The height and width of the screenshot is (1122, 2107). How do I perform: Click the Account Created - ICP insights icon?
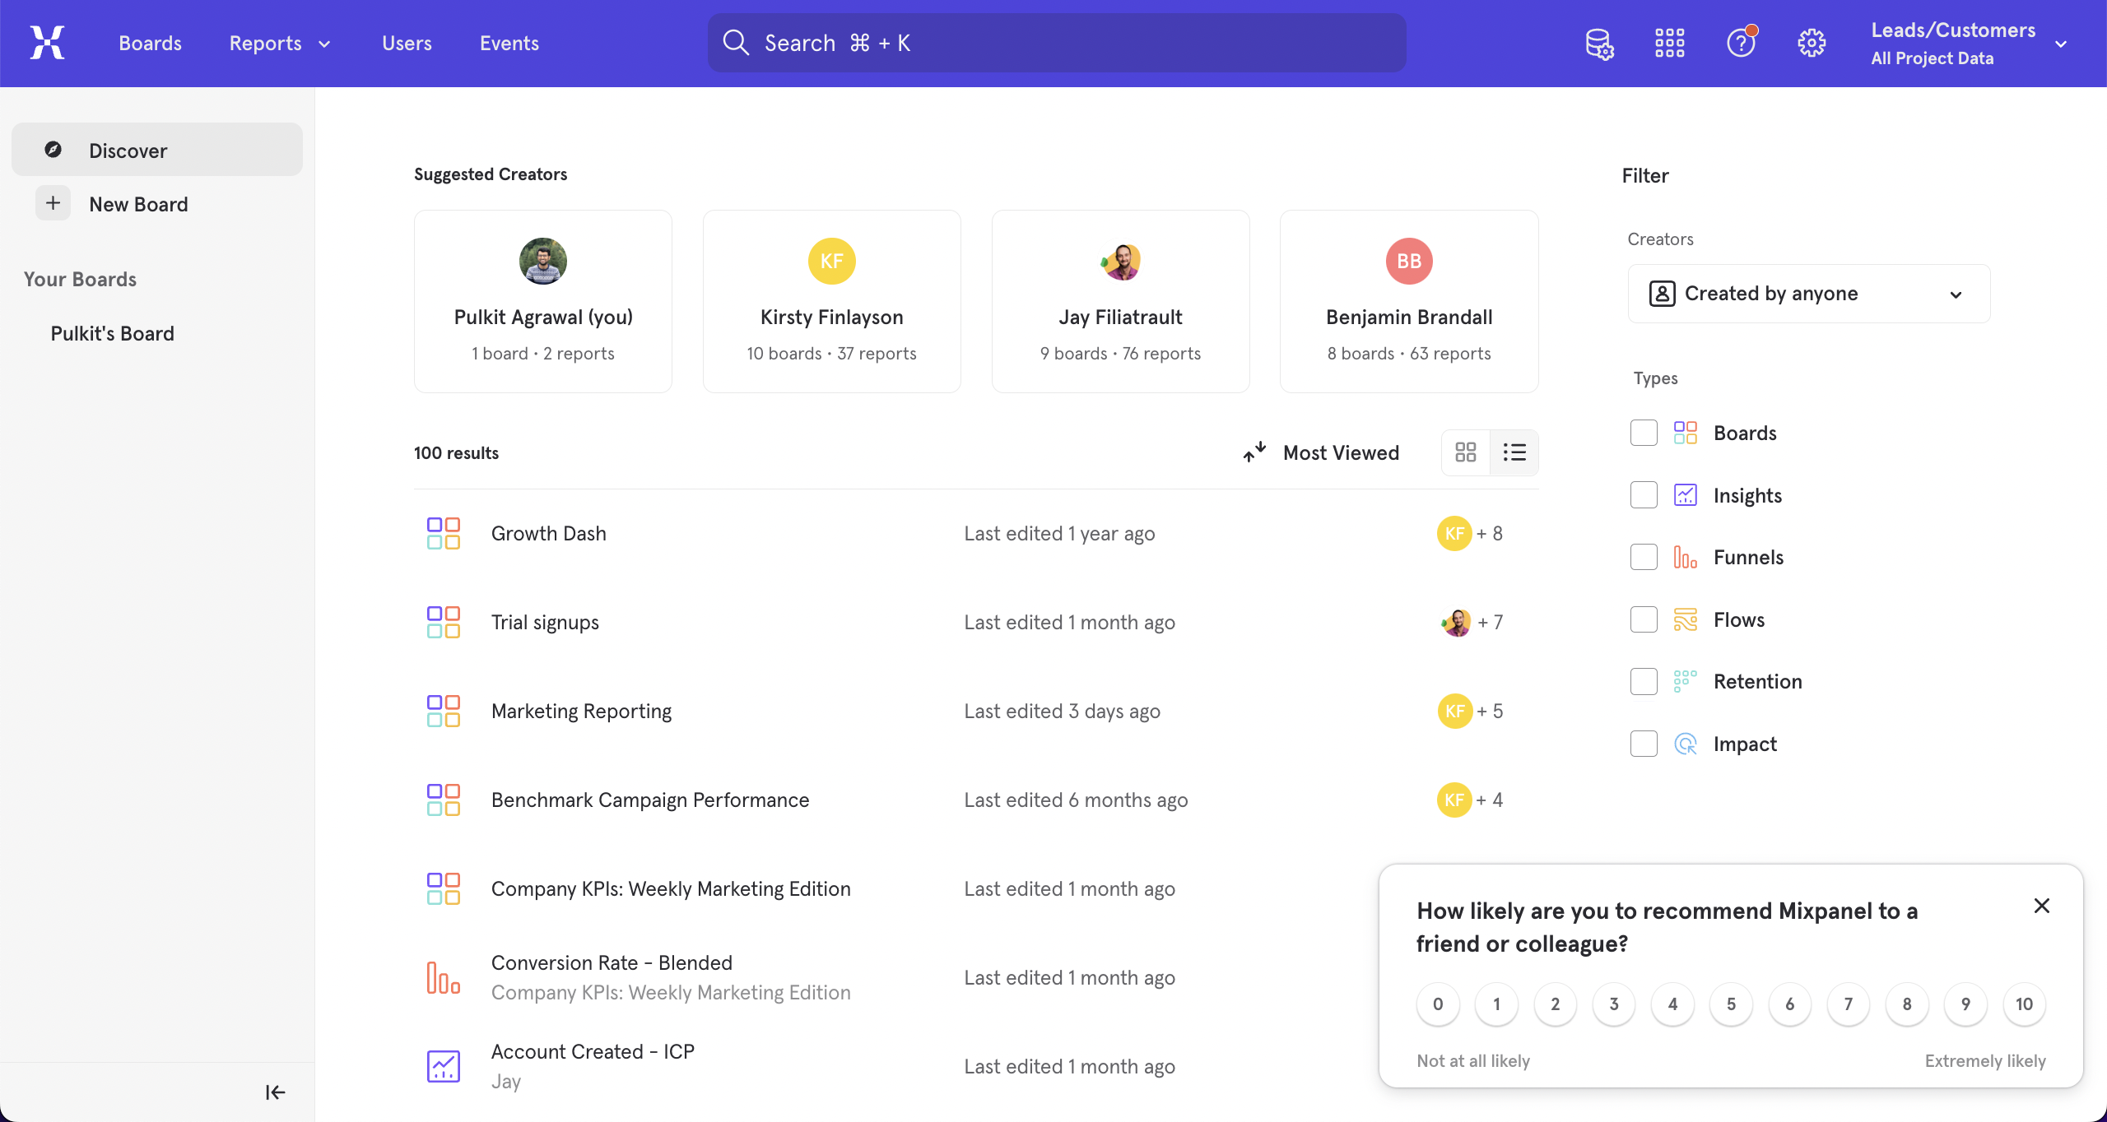coord(444,1066)
